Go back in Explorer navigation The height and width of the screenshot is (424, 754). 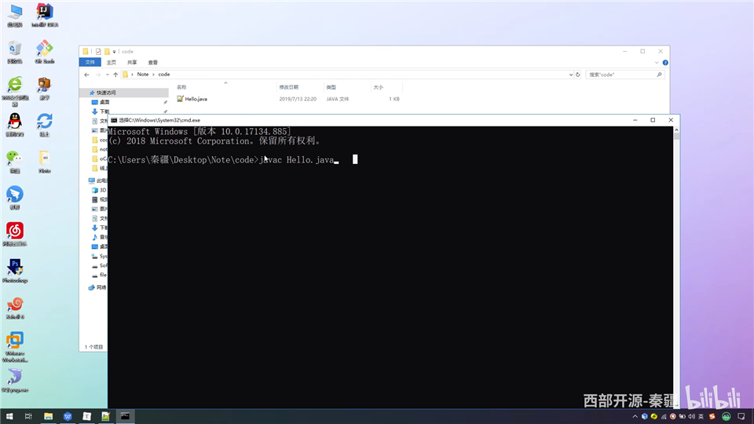[x=86, y=75]
